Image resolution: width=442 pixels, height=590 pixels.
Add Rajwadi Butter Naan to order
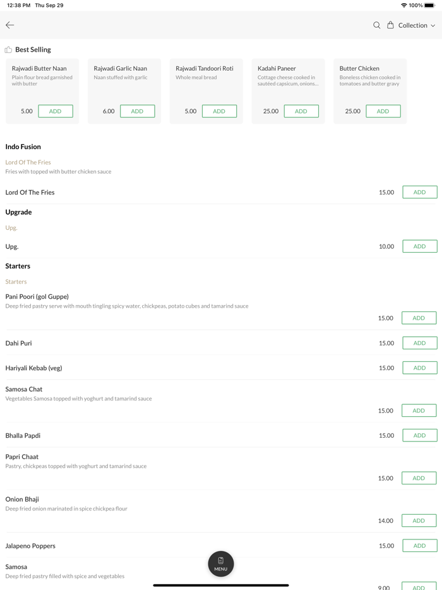pyautogui.click(x=56, y=111)
